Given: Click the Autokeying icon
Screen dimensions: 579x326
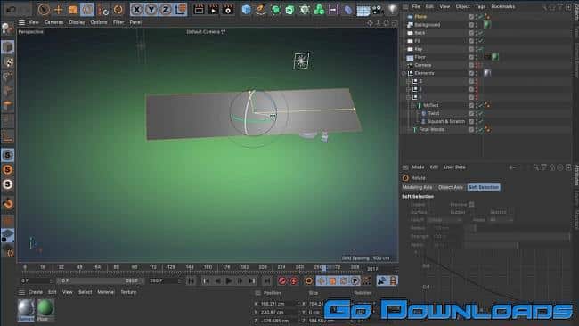Looking at the screenshot, I should (294, 281).
